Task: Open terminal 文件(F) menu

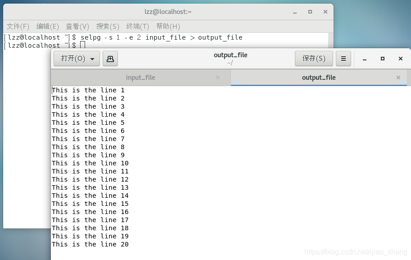Action: point(18,26)
